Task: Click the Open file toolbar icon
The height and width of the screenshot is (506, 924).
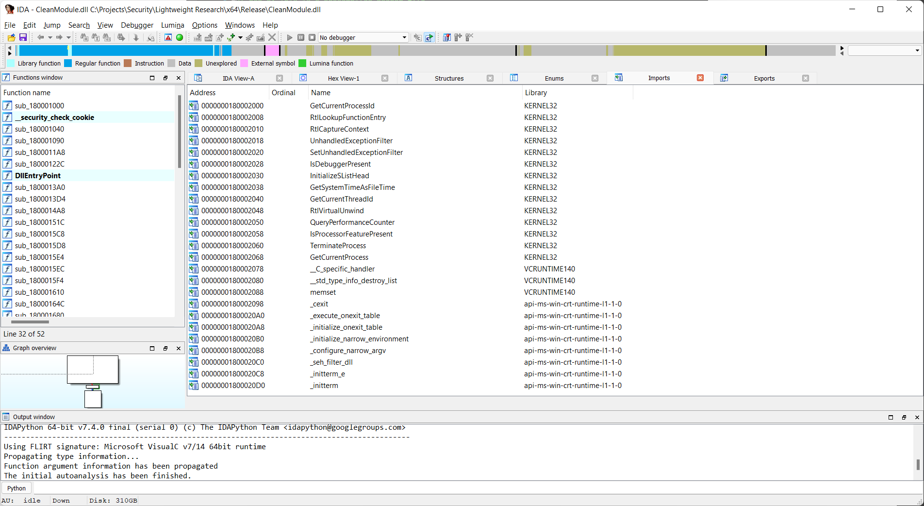Action: coord(11,37)
